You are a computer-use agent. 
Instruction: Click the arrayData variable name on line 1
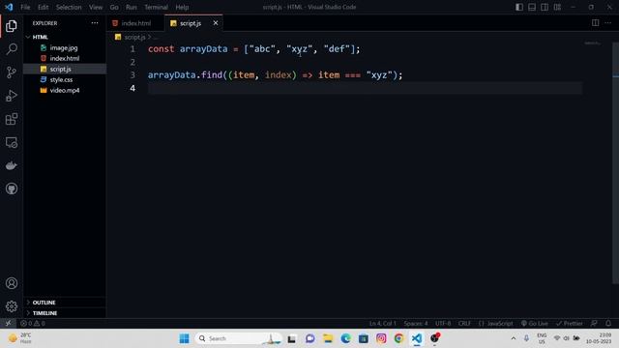(204, 49)
